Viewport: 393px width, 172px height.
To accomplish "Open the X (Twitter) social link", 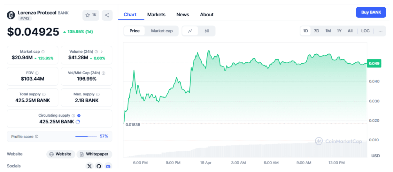I will click(89, 166).
